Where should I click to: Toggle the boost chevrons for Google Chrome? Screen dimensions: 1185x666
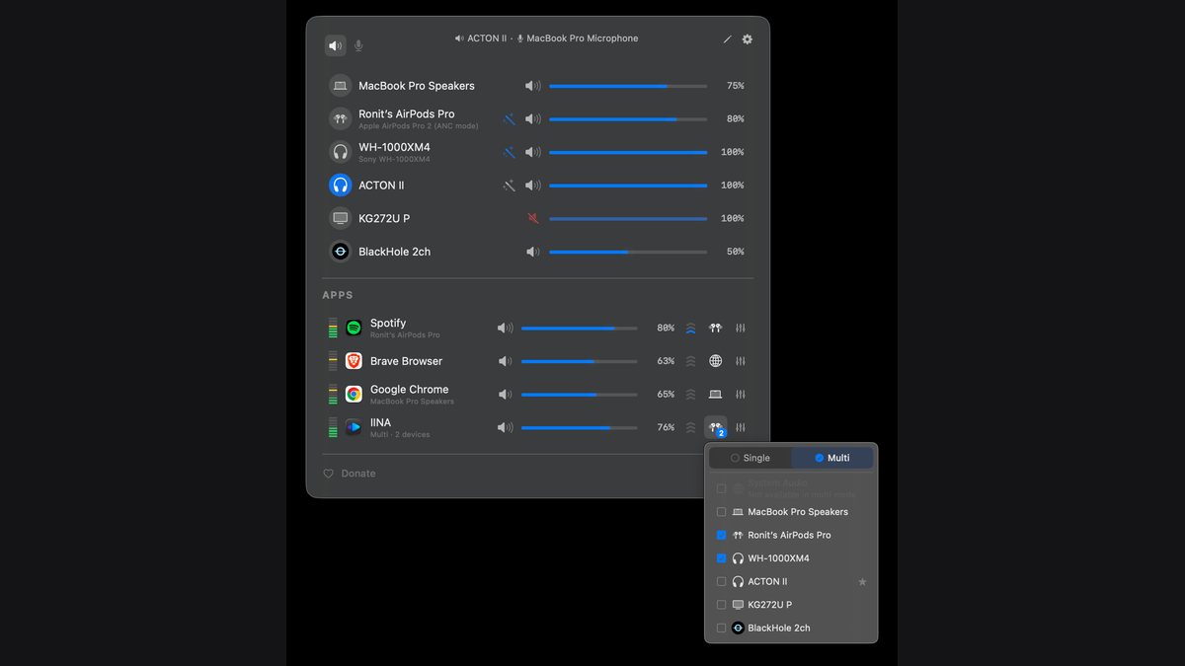[x=691, y=394]
